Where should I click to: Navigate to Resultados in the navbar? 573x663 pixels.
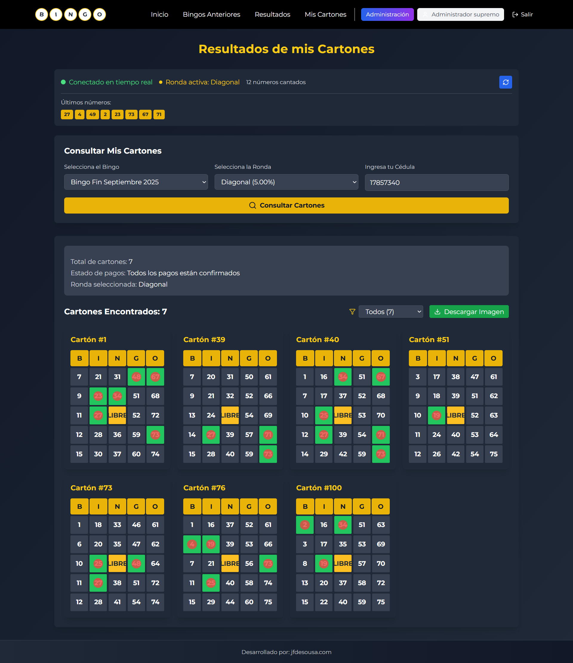tap(272, 14)
